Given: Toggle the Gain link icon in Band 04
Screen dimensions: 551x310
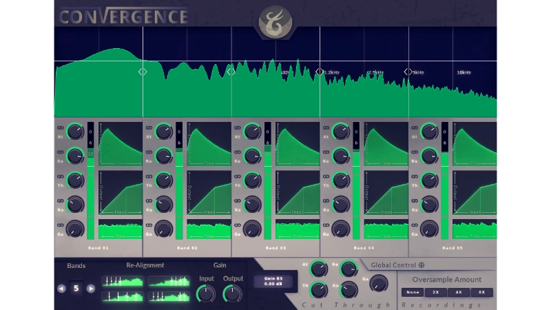Looking at the screenshot, I should pos(326,225).
